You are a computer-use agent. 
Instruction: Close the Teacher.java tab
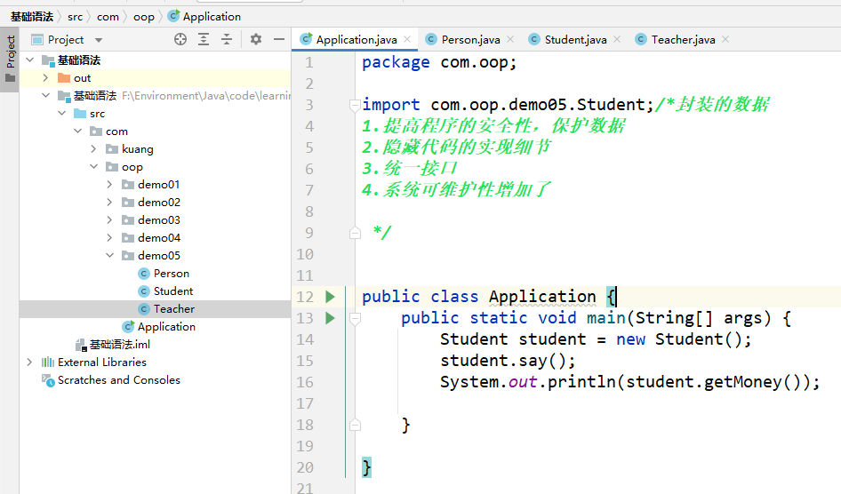click(x=725, y=39)
